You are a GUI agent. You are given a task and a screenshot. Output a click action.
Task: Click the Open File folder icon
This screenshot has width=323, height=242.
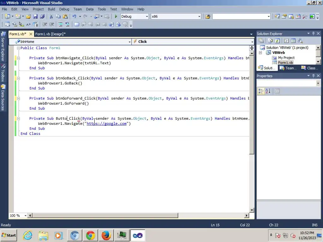pyautogui.click(x=28, y=16)
